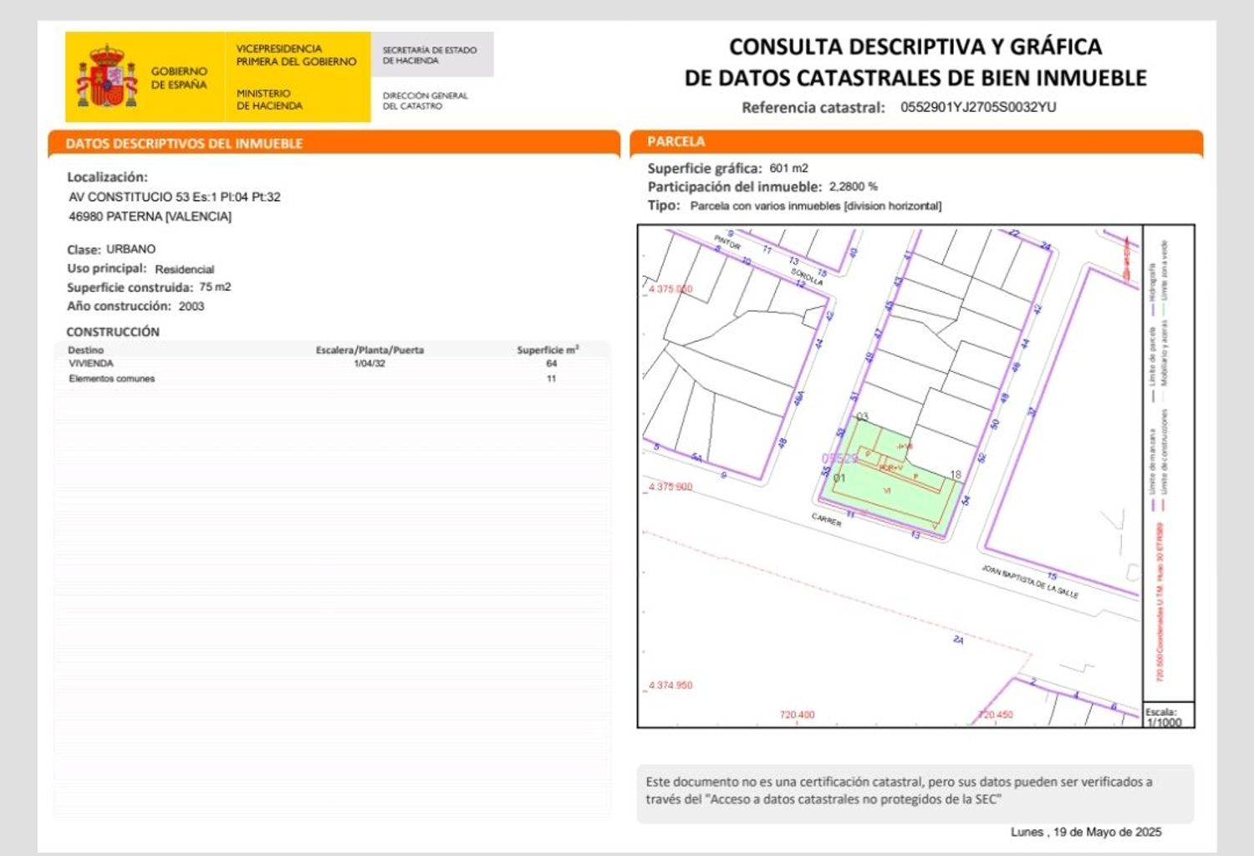Click the Escalera/Planta/Puerta column header
This screenshot has width=1254, height=856.
[370, 350]
